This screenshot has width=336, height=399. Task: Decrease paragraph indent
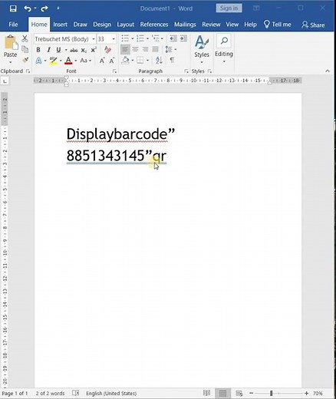[173, 38]
